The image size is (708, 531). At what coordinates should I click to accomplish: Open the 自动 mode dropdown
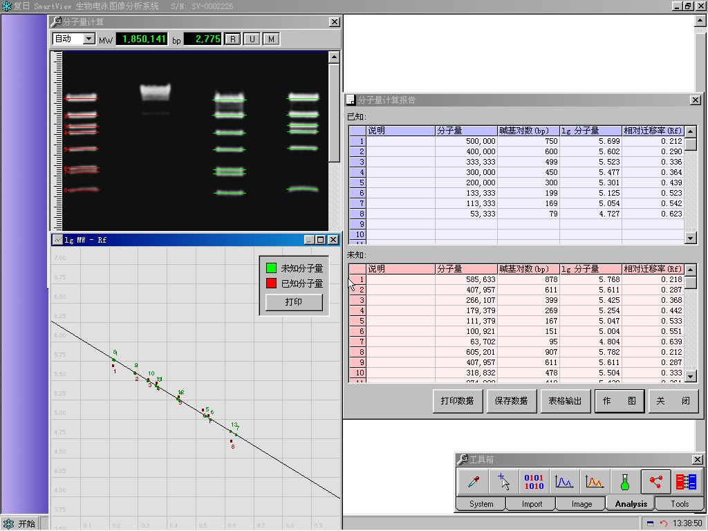(88, 39)
